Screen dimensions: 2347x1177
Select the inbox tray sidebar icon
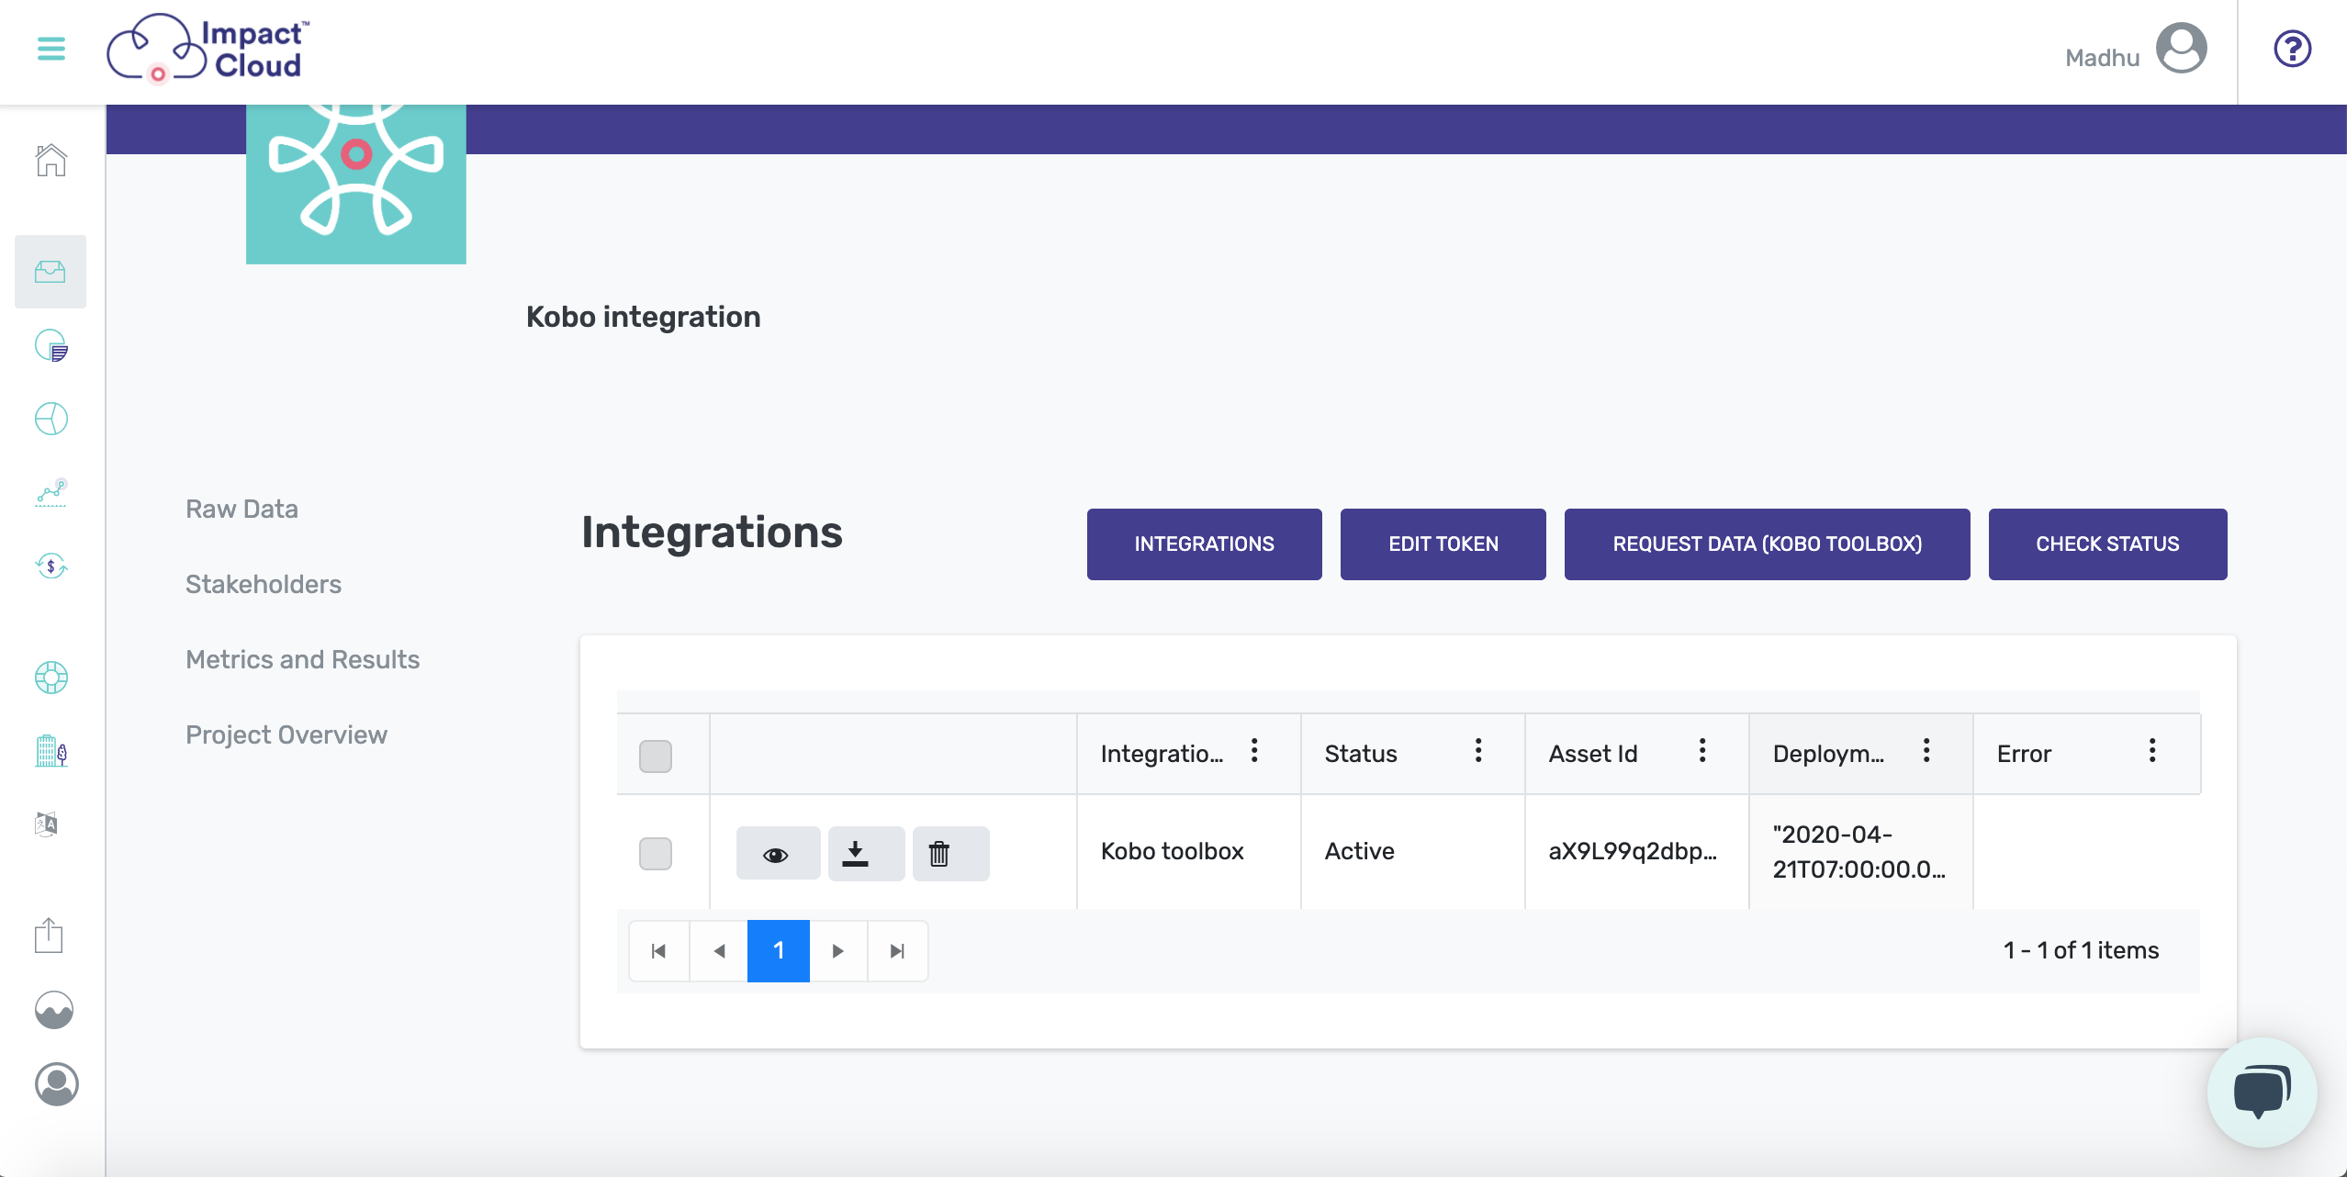click(x=51, y=272)
